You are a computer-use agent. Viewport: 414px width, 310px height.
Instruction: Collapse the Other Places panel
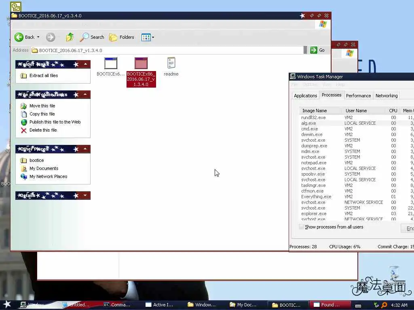85,149
